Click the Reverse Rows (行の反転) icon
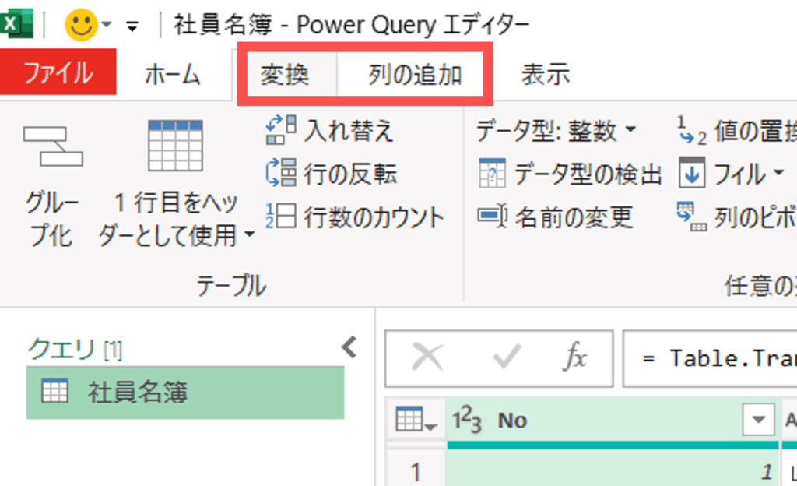 tap(281, 174)
